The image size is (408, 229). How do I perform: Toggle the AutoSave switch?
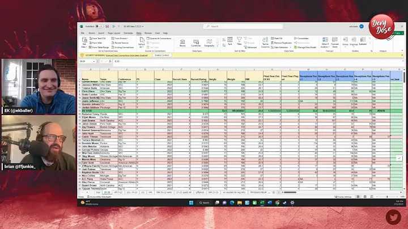pyautogui.click(x=99, y=26)
